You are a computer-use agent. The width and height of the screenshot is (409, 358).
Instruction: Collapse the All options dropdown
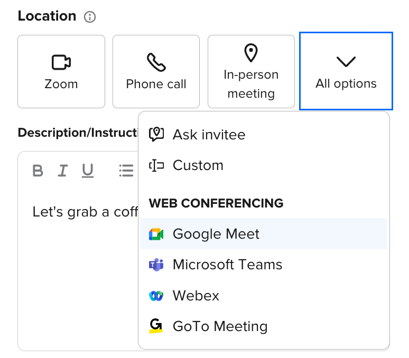coord(346,72)
